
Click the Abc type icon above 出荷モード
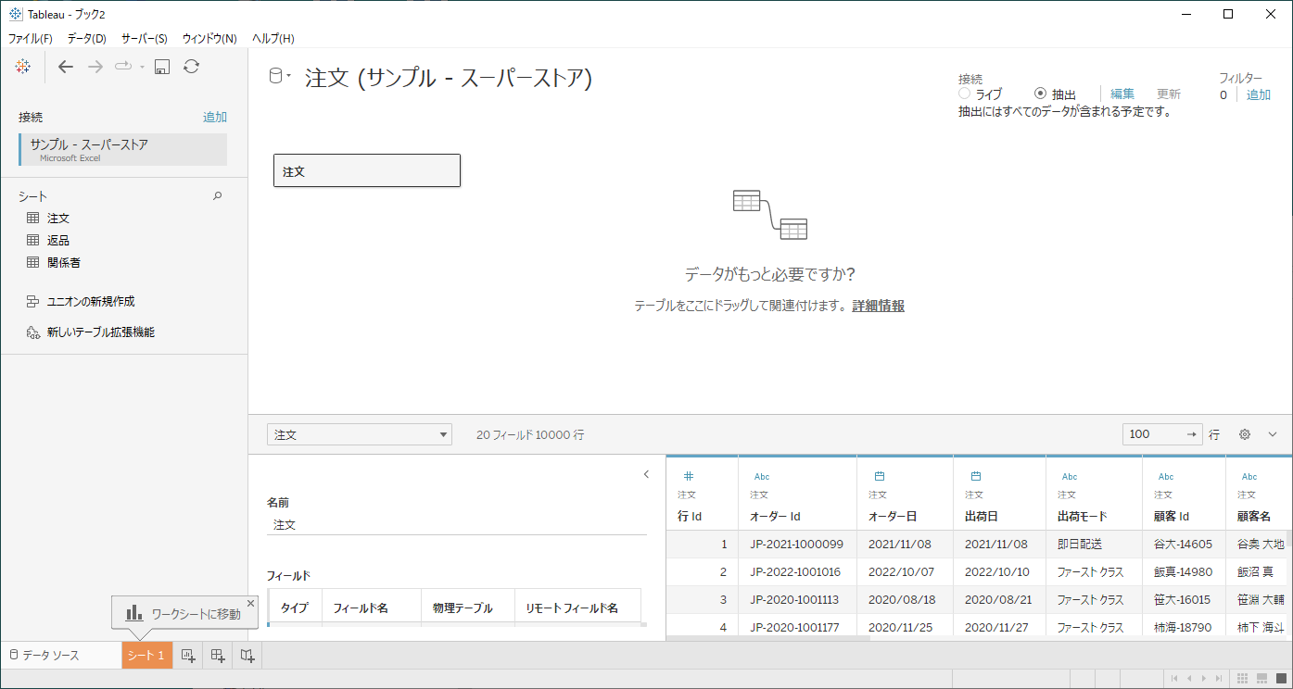(x=1070, y=477)
